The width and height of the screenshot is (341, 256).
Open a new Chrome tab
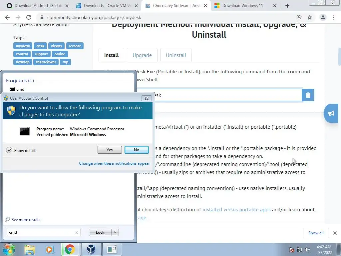tap(287, 6)
